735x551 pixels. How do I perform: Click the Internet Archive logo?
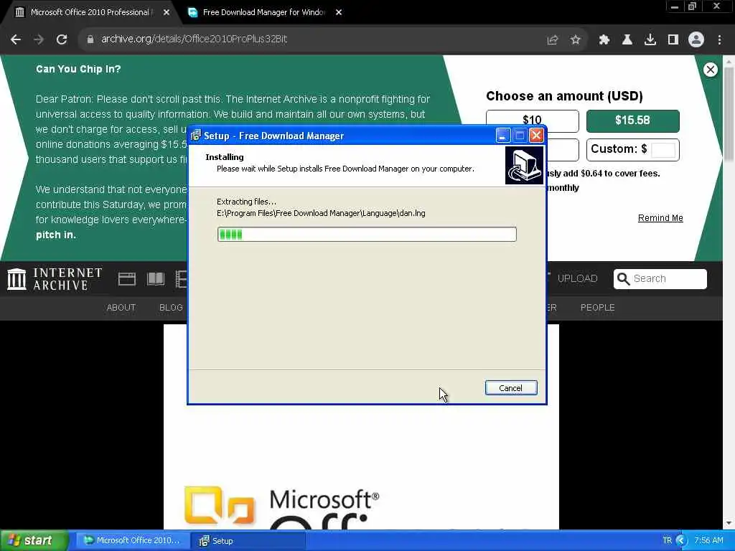point(55,279)
